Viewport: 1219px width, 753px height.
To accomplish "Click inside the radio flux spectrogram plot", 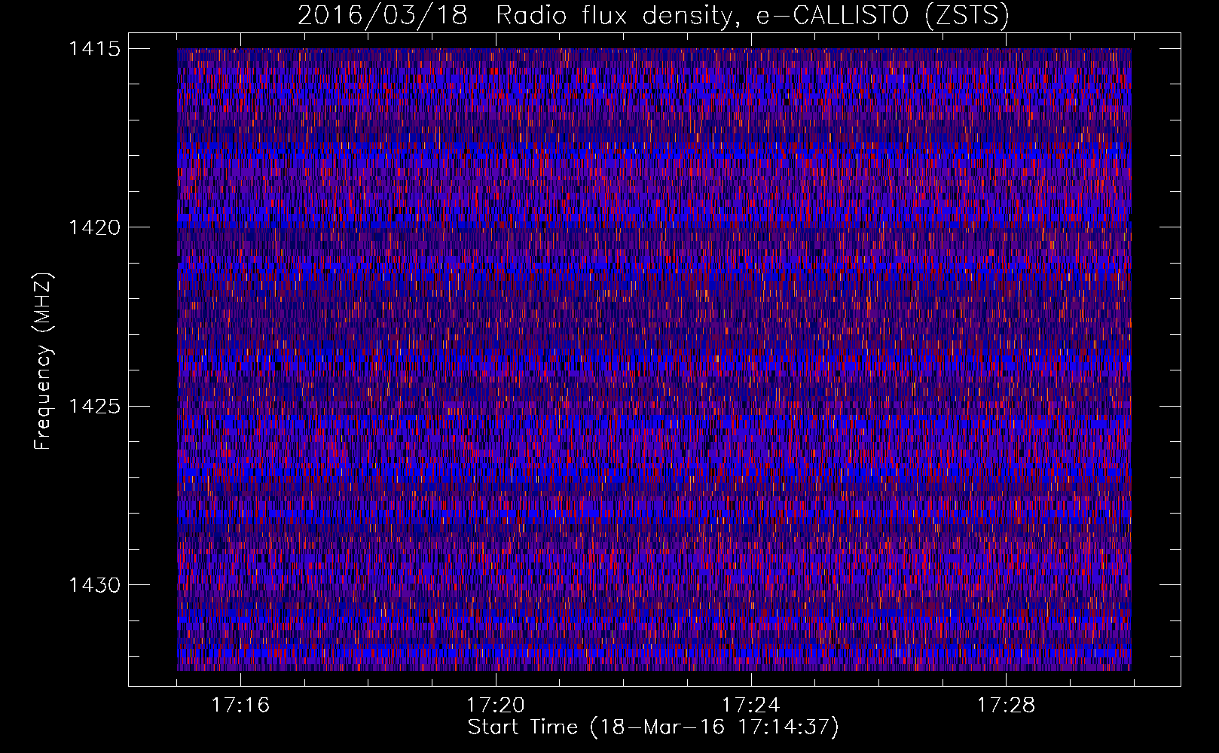I will click(x=654, y=359).
